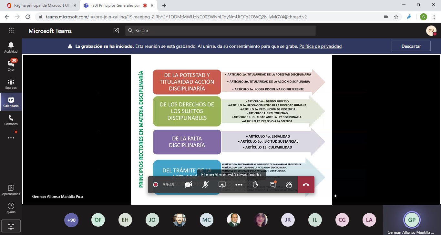
Task: Open the Política de privacidad link
Action: pyautogui.click(x=320, y=46)
